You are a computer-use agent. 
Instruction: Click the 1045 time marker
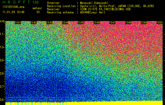point(81,23)
